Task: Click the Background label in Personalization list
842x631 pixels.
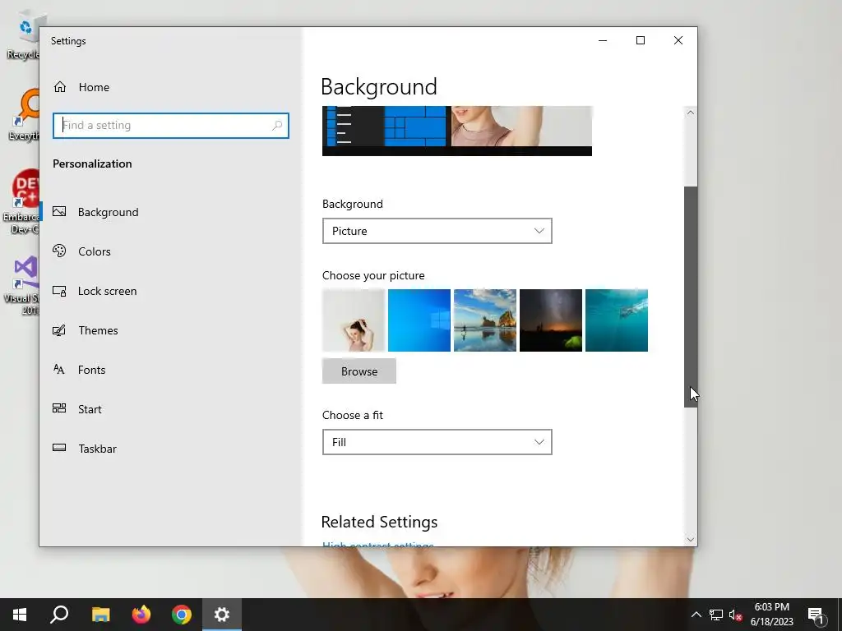Action: click(x=108, y=212)
